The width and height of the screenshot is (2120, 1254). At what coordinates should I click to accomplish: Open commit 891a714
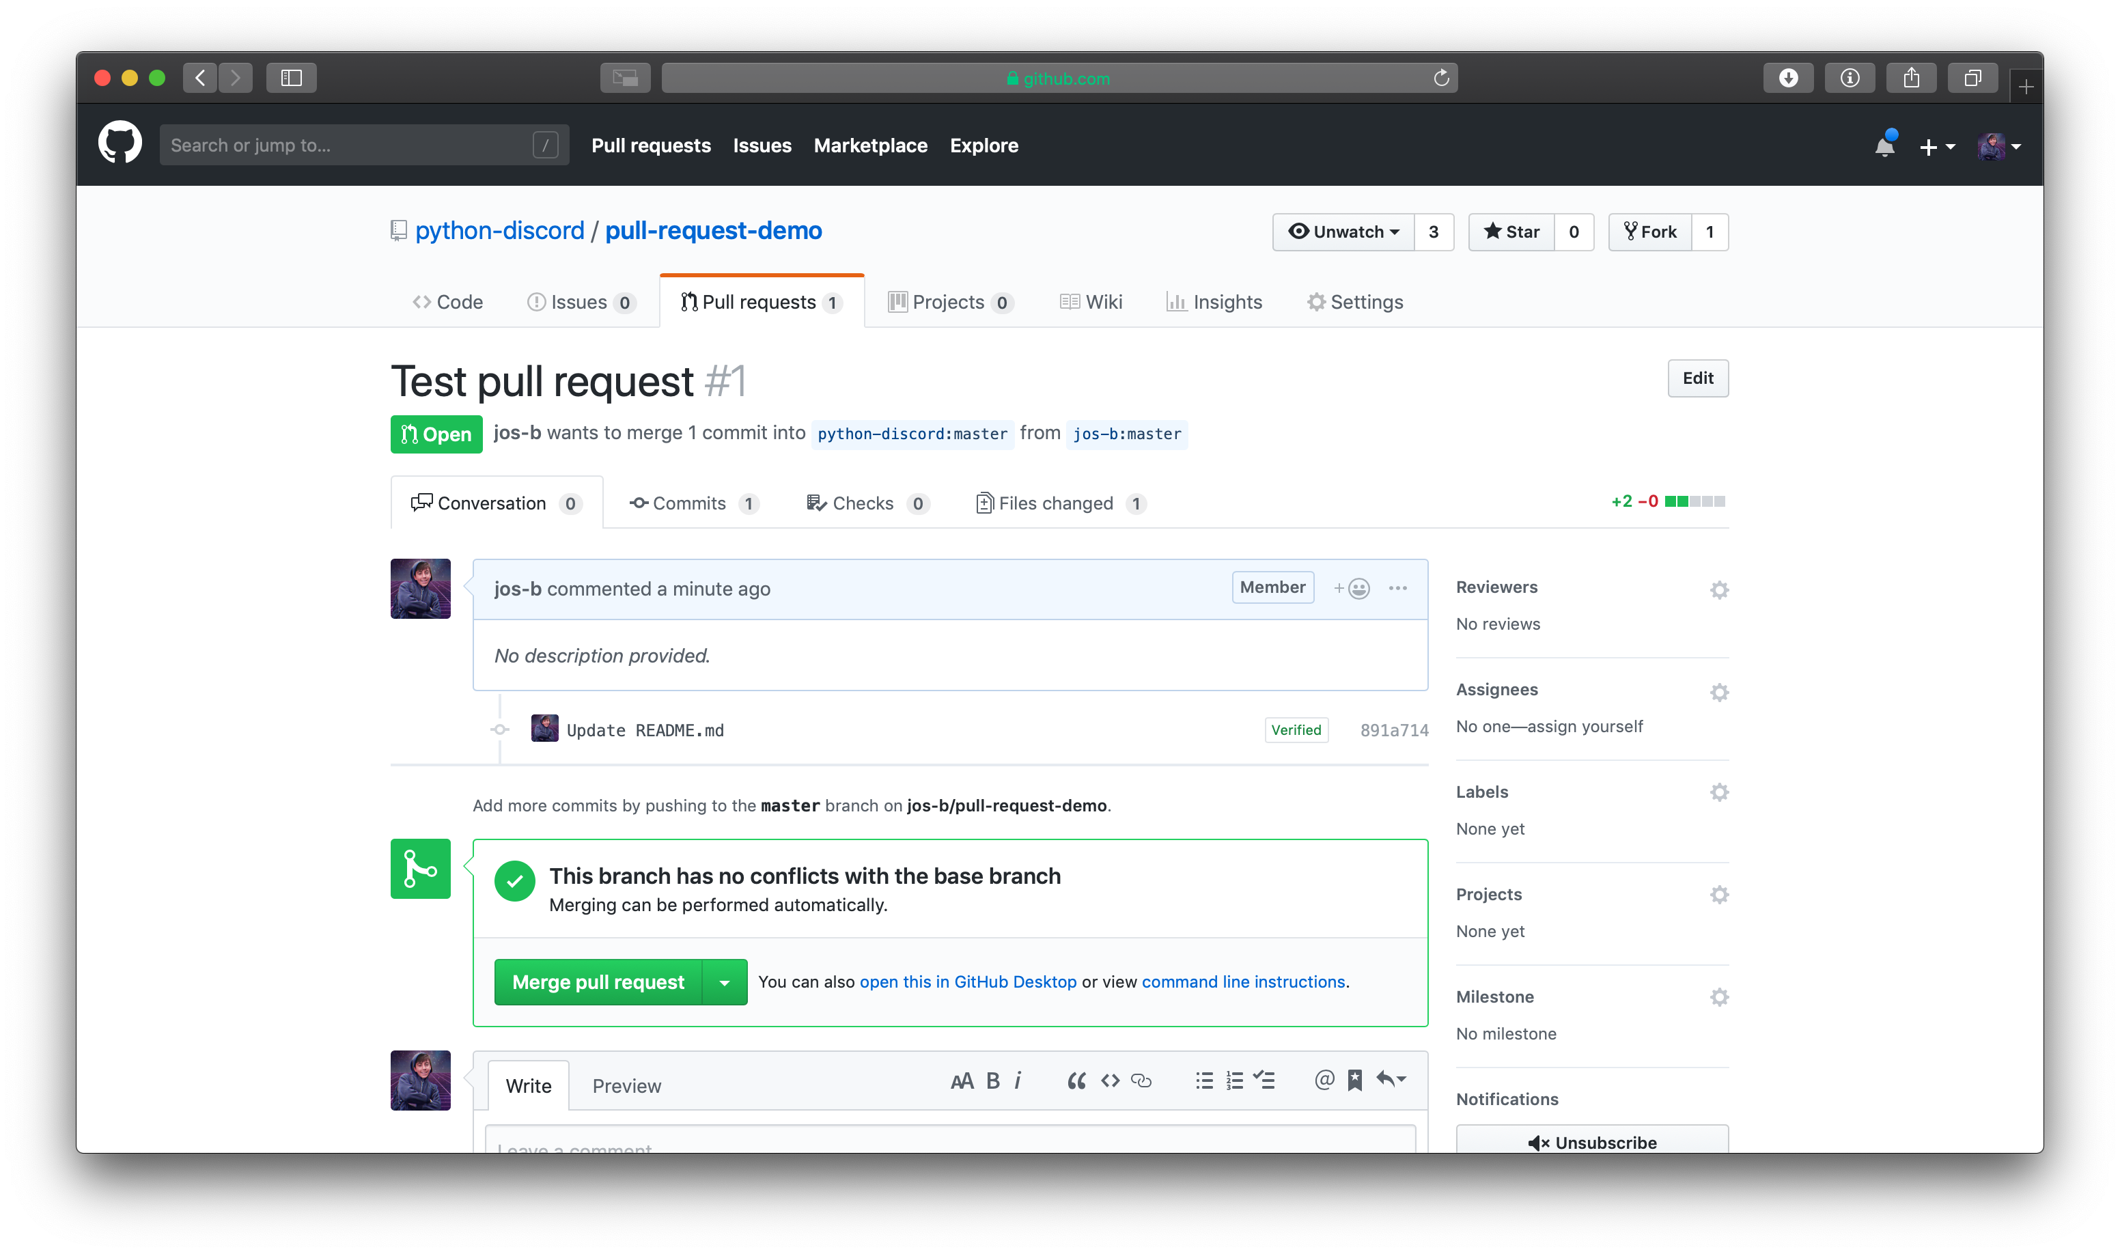coord(1394,730)
